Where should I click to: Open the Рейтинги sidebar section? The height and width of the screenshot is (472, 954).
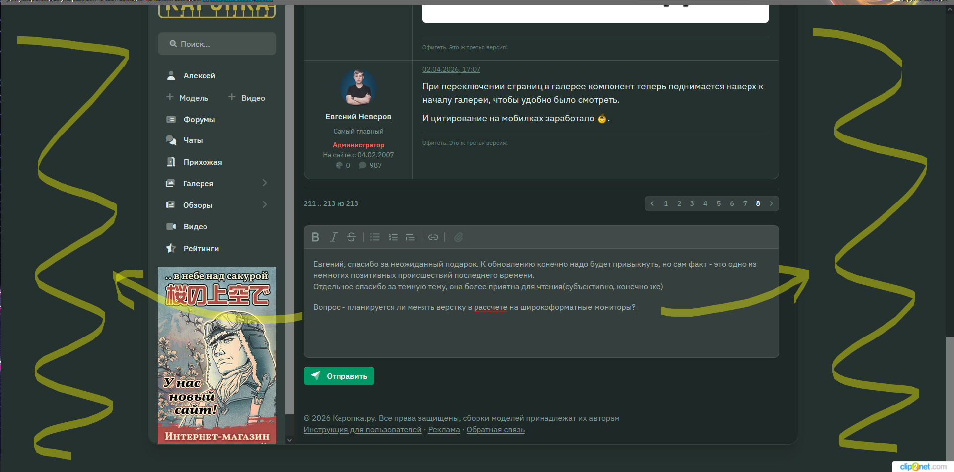point(201,249)
